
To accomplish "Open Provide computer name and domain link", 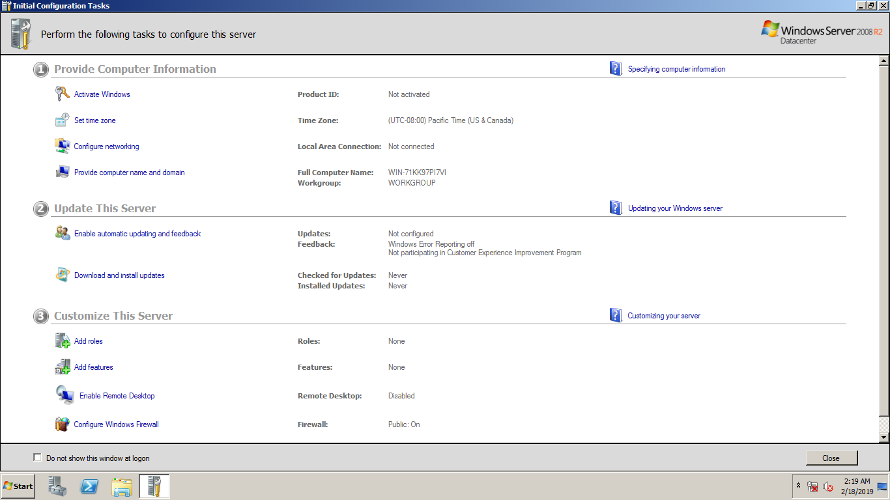I will [x=130, y=173].
